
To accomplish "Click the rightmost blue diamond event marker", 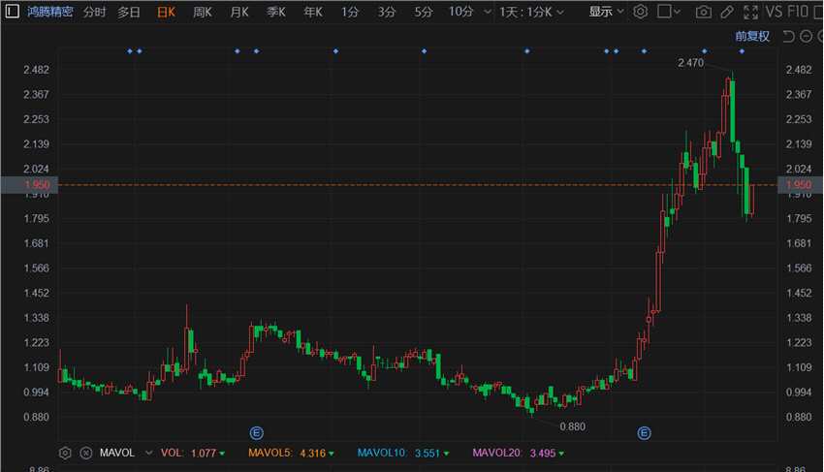I will 742,51.
